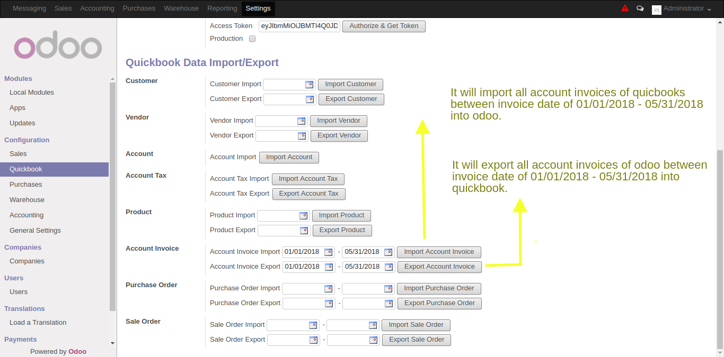Click the Import Customer button
The width and height of the screenshot is (724, 357).
coord(351,85)
